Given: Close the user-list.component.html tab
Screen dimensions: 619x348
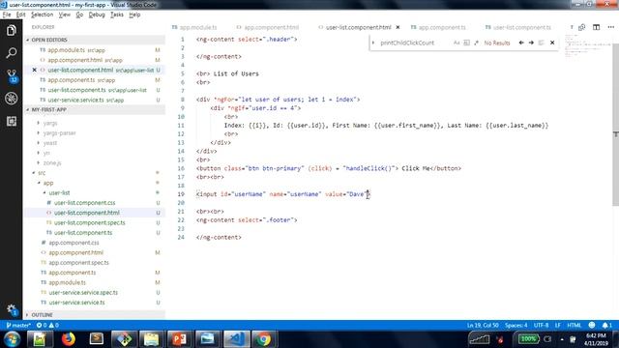Looking at the screenshot, I should click(398, 27).
